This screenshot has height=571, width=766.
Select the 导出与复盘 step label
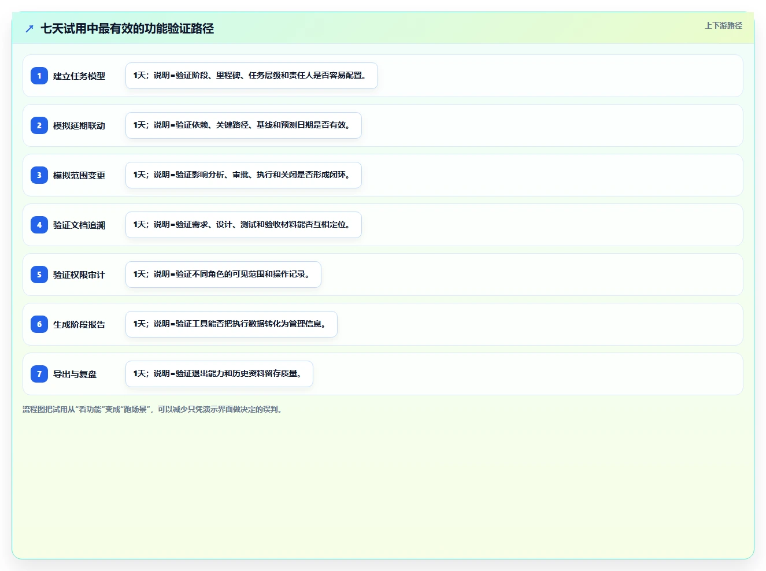coord(75,374)
